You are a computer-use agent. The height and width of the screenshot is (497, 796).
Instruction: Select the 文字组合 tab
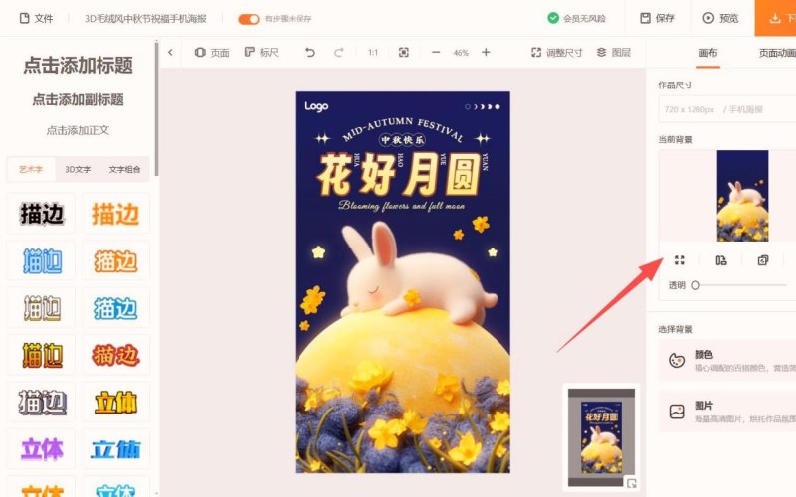(124, 169)
